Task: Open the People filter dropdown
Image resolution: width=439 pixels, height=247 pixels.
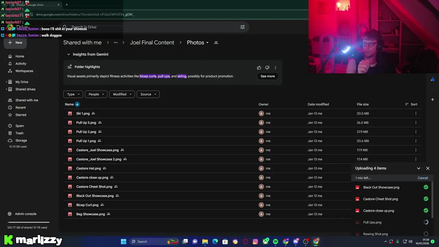Action: click(x=96, y=94)
